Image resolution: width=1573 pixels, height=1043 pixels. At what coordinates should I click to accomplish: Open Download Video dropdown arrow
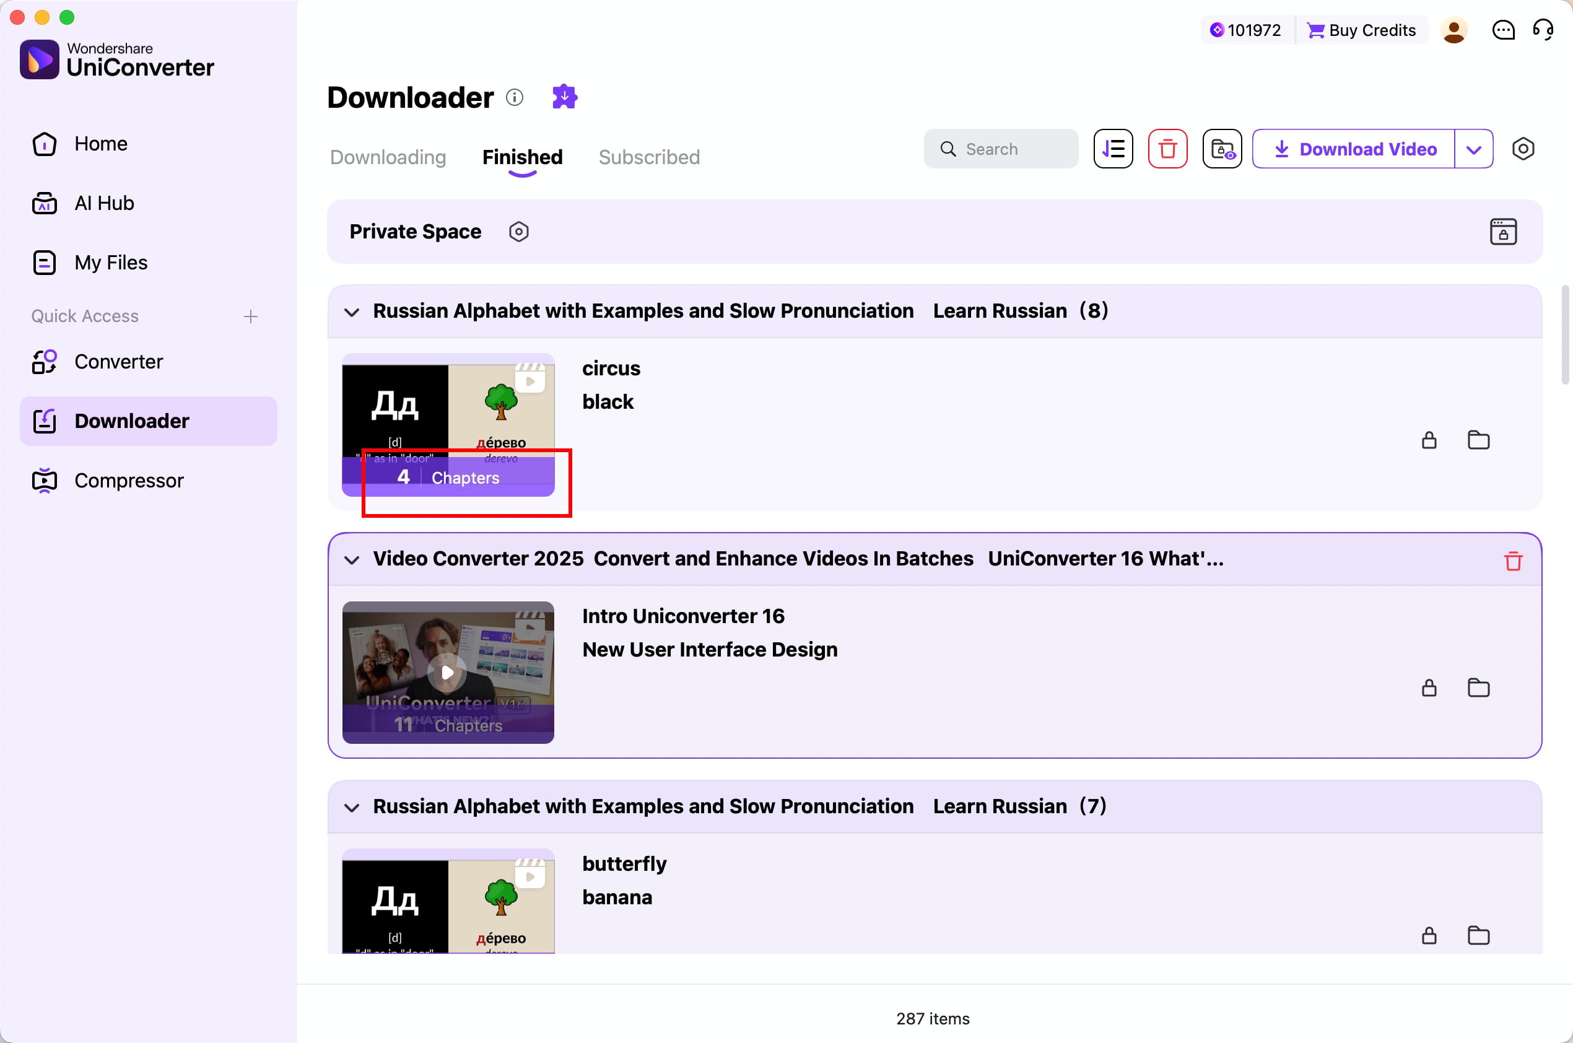point(1474,150)
